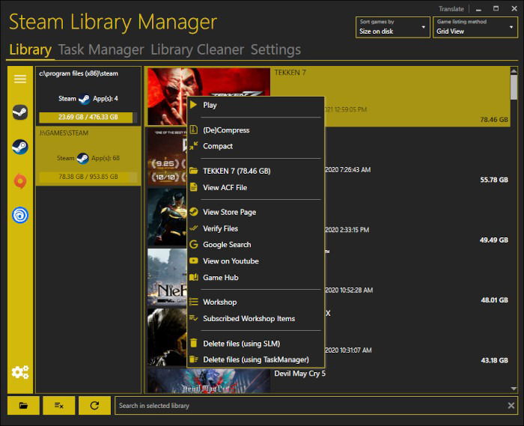Viewport: 524px width, 426px height.
Task: Select the J:\GAMES\STEAM library
Action: (x=88, y=156)
